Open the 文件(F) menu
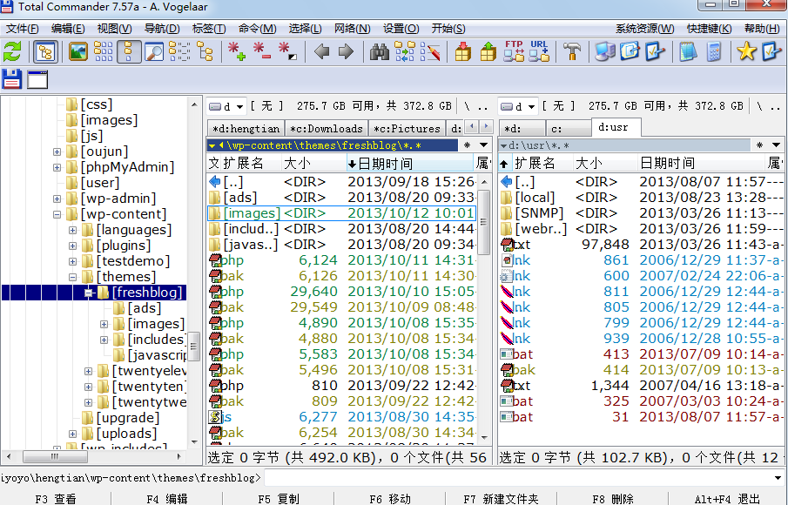This screenshot has height=505, width=788. tap(22, 29)
